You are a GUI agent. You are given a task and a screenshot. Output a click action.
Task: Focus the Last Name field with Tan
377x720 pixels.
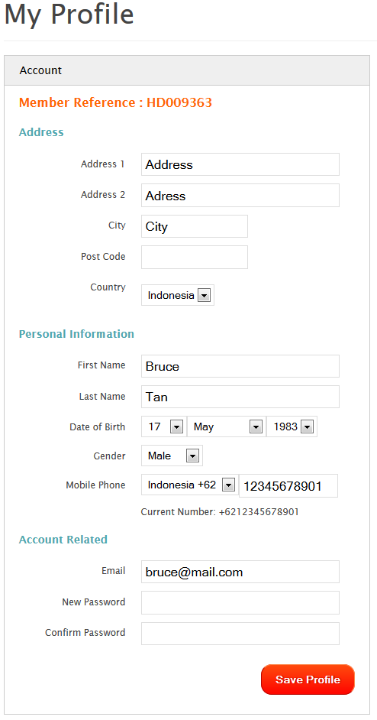coord(240,397)
